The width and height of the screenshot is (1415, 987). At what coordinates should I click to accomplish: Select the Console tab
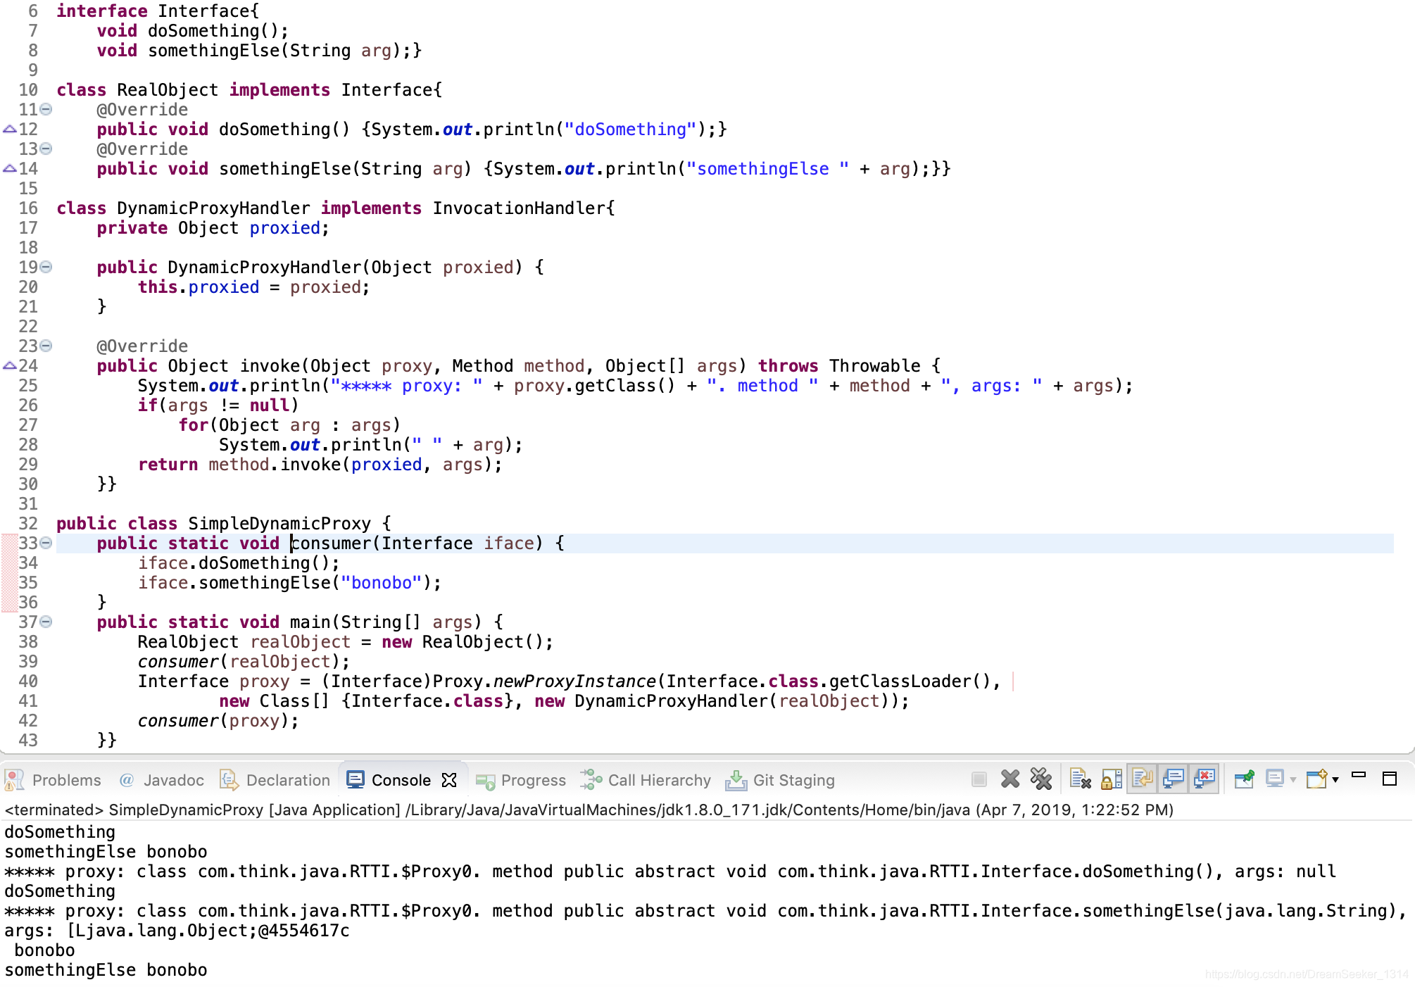pyautogui.click(x=401, y=780)
